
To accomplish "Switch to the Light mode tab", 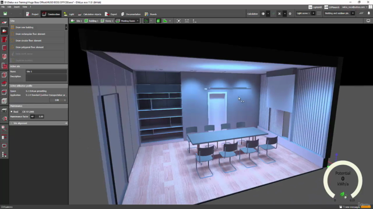I will tap(69, 14).
